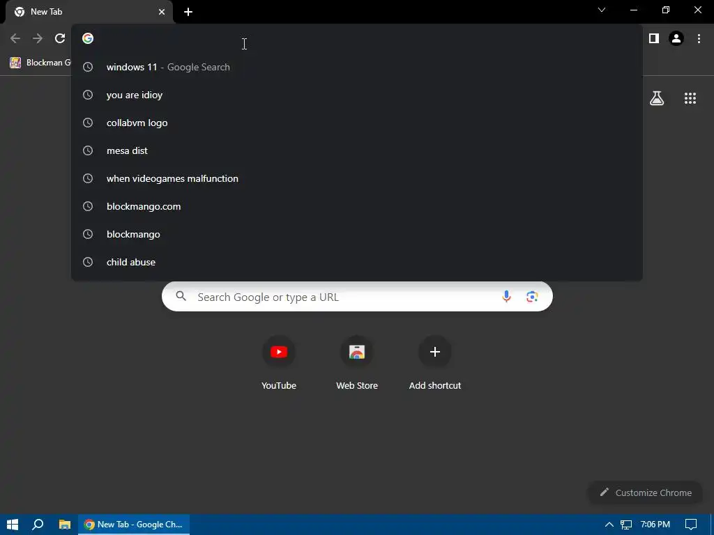Pick the 'mesa dist' suggestion
This screenshot has height=535, width=714.
point(357,150)
